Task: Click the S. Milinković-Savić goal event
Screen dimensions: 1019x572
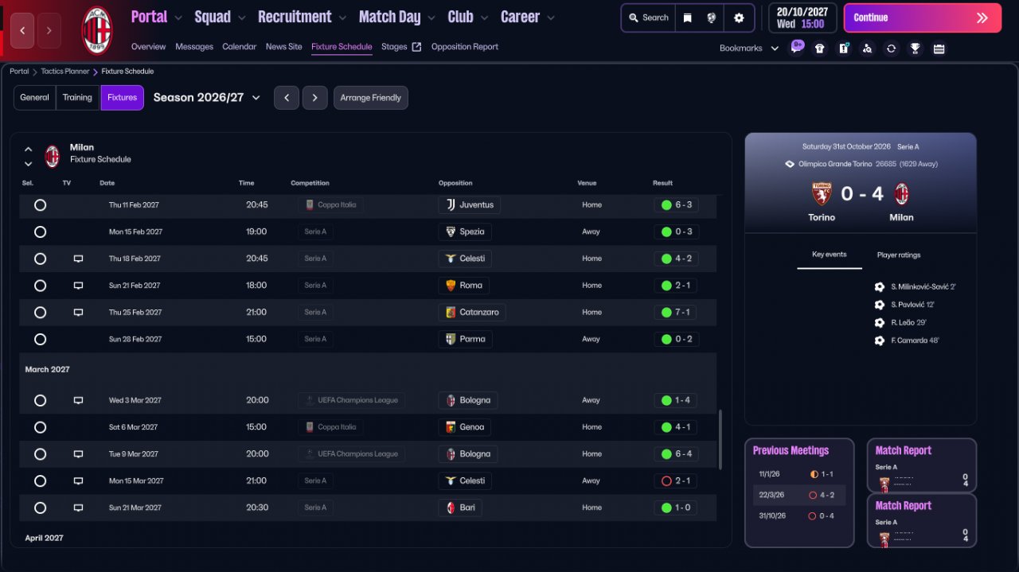Action: pyautogui.click(x=916, y=287)
